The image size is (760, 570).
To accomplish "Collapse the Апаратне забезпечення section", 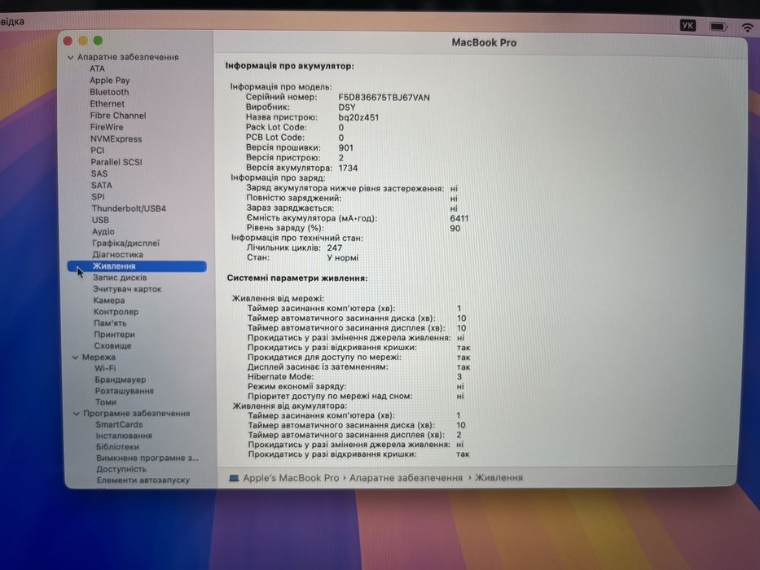I will (x=70, y=57).
